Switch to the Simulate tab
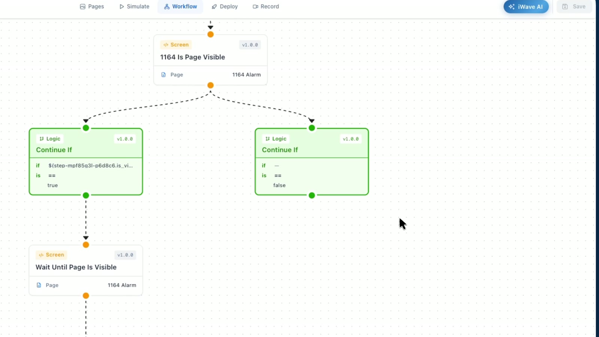This screenshot has height=337, width=599. click(134, 6)
